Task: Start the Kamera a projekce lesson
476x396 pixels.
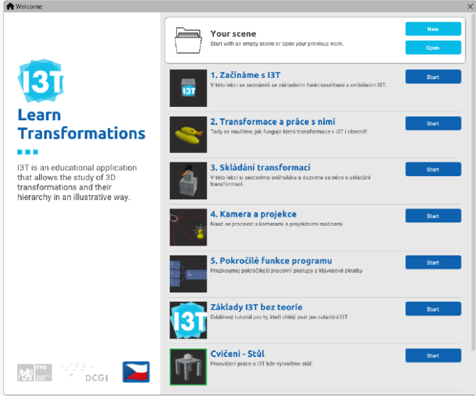Action: [x=432, y=216]
